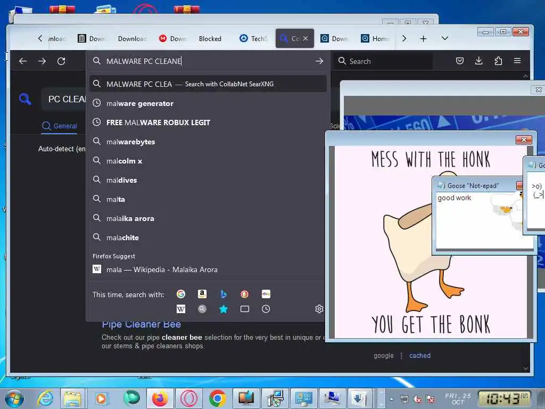Open the Pocket save icon in toolbar

click(459, 61)
